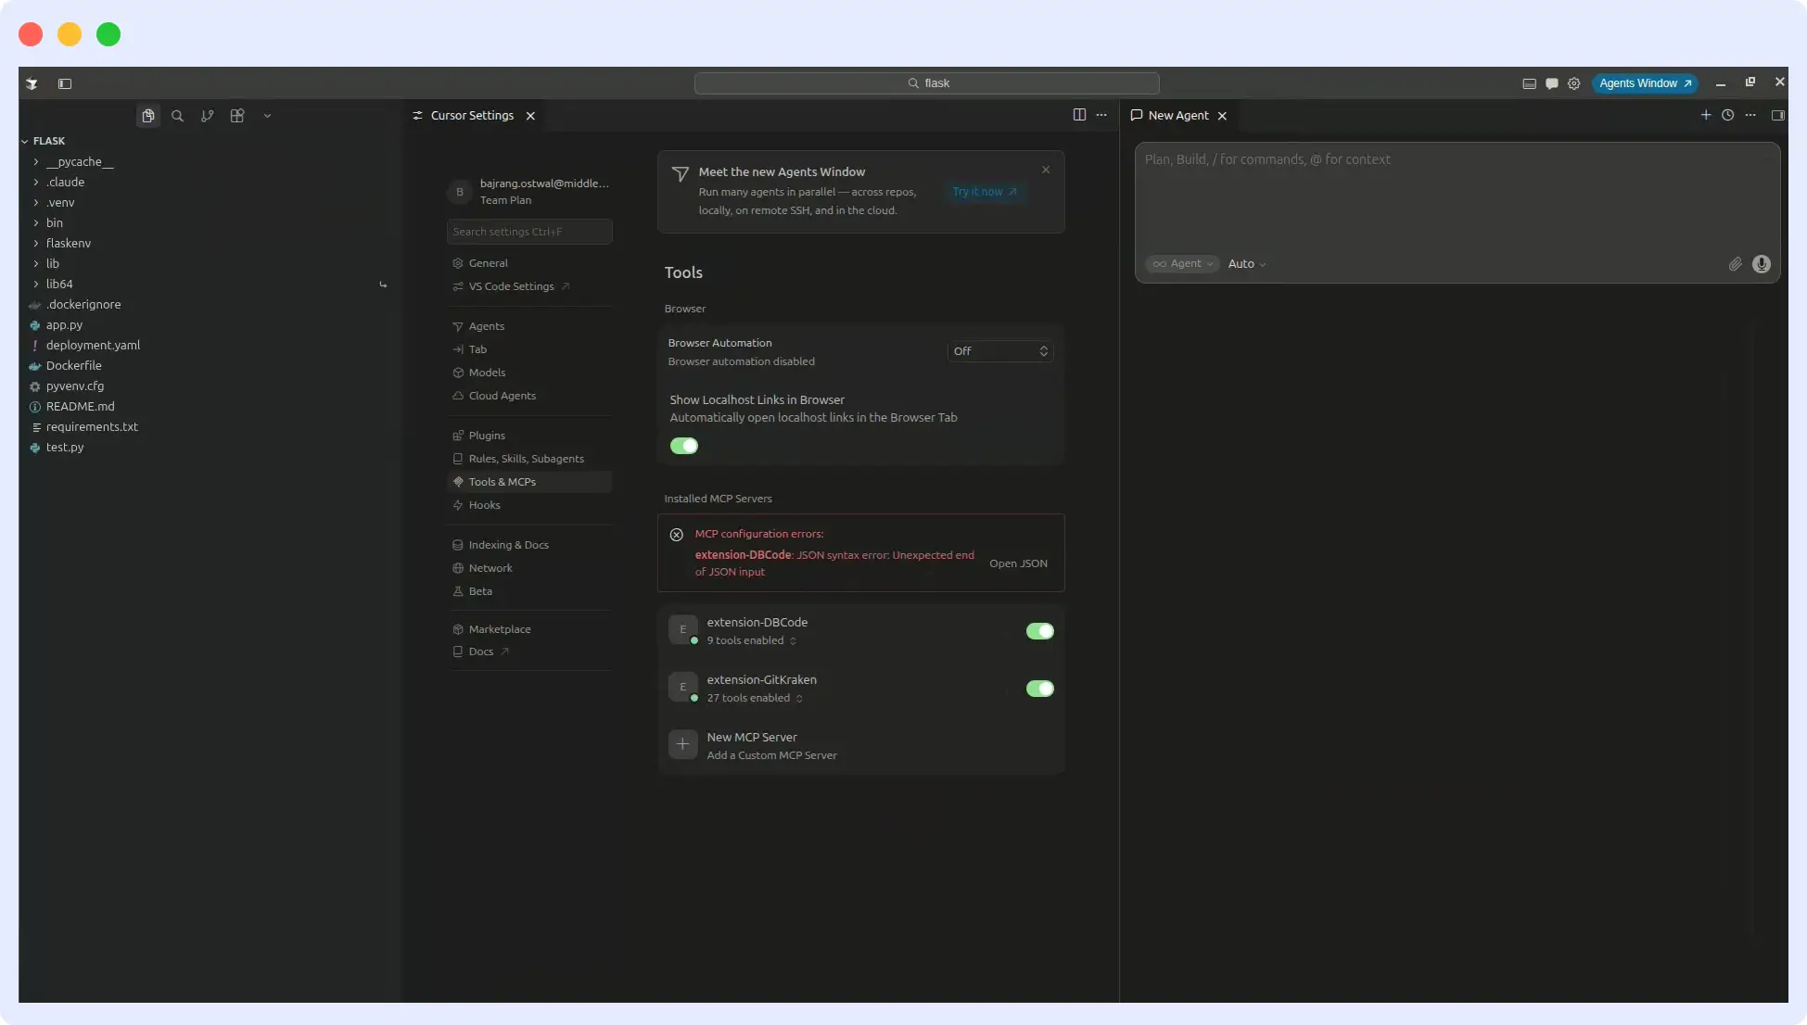This screenshot has height=1025, width=1807.
Task: Toggle the primary sidebar icon in title bar
Action: pos(65,83)
